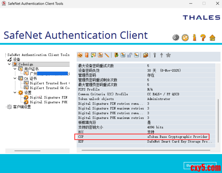Select the Token unlock objects row
222x173 pixels.
146,99
